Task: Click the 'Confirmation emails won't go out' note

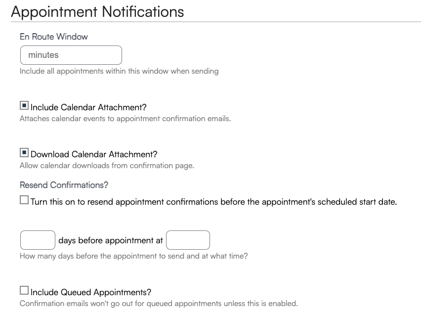Action: (159, 303)
